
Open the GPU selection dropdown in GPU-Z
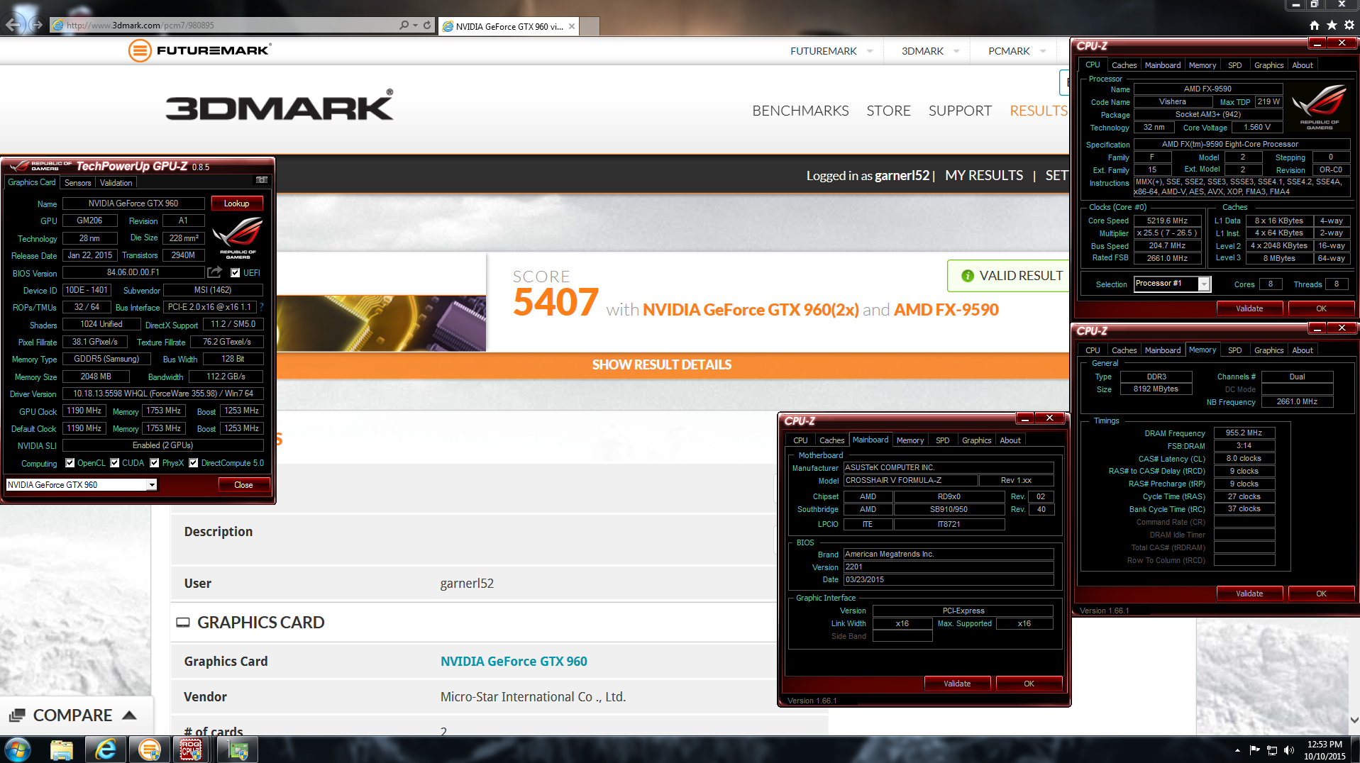coord(152,485)
